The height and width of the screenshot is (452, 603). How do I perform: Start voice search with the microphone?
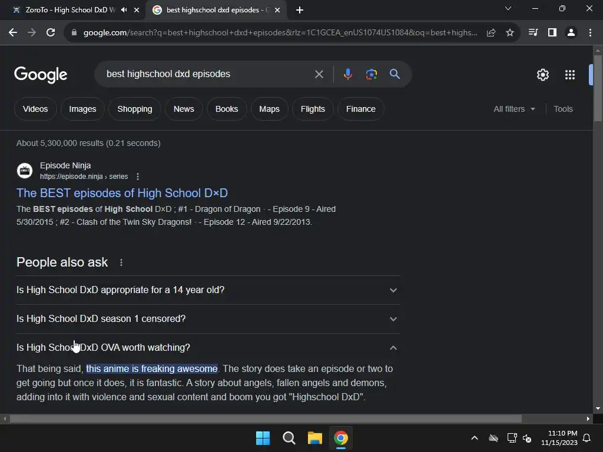(347, 74)
